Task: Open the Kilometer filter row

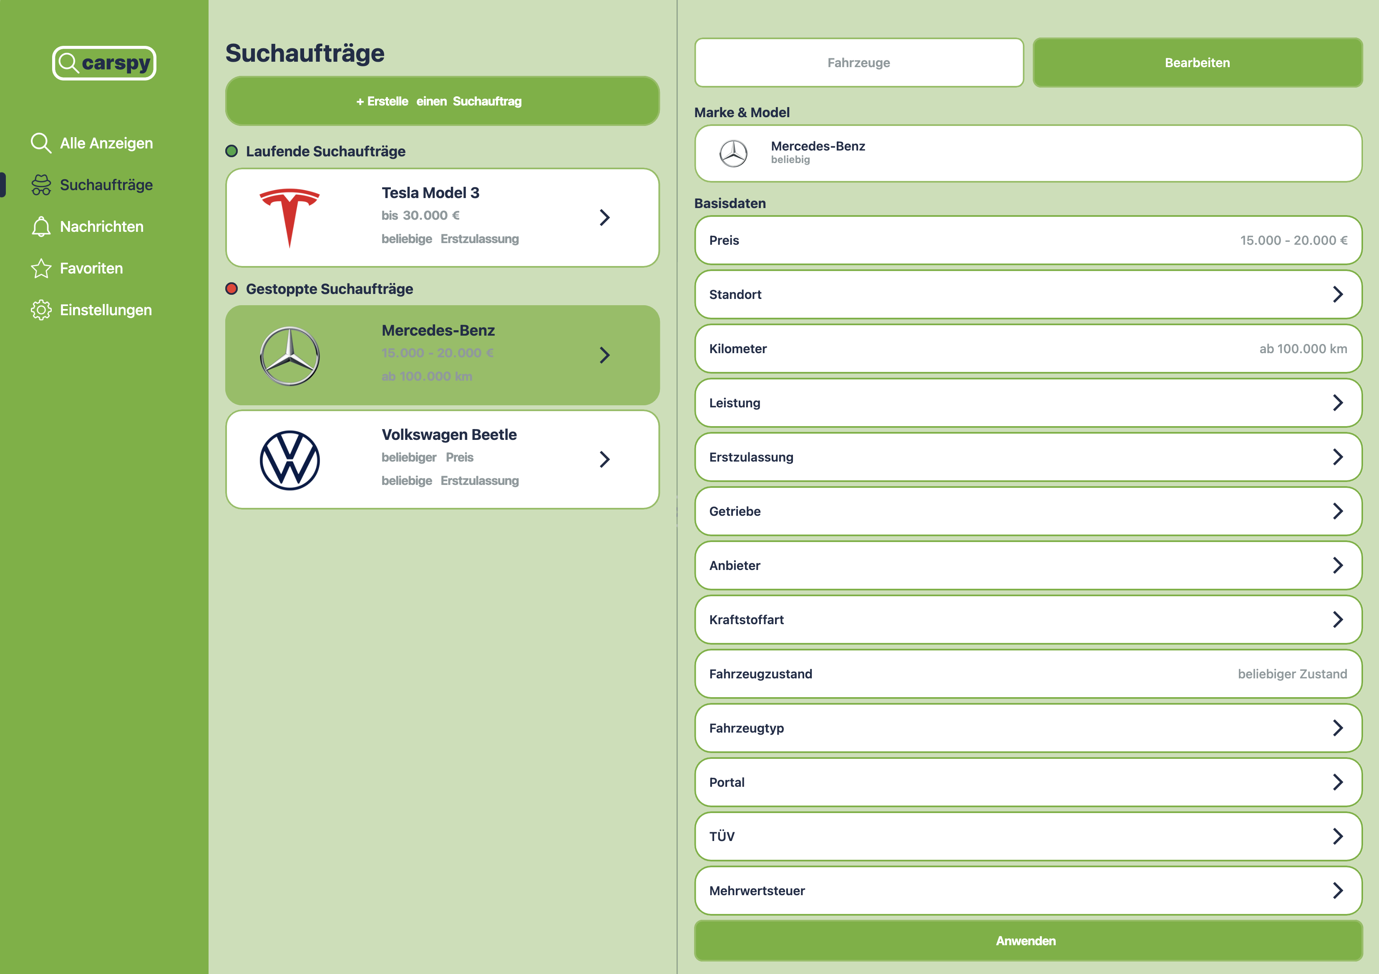Action: (x=1028, y=348)
